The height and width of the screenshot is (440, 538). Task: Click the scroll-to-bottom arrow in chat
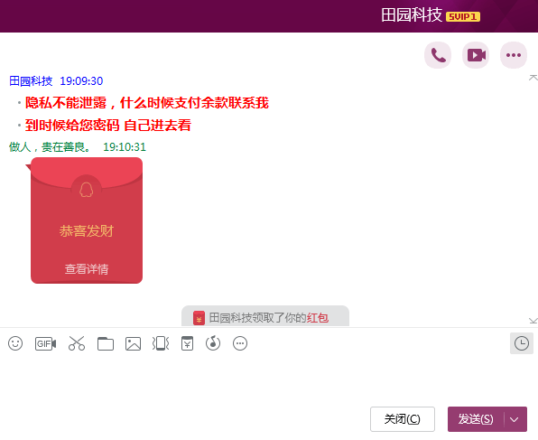click(533, 321)
